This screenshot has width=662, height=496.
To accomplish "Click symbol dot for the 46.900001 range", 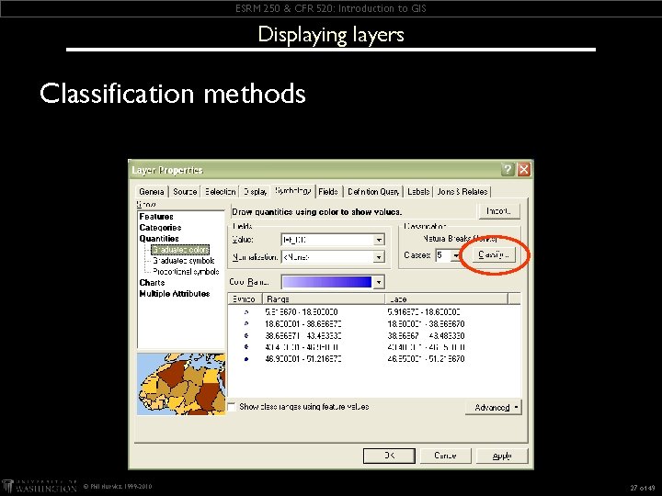I will click(246, 359).
